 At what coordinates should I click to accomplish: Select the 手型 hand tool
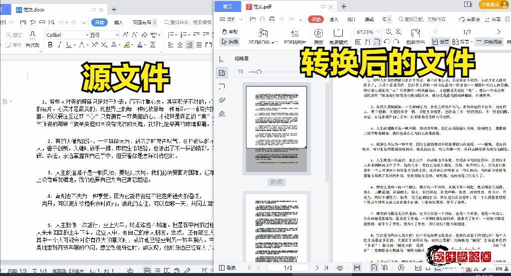[230, 31]
